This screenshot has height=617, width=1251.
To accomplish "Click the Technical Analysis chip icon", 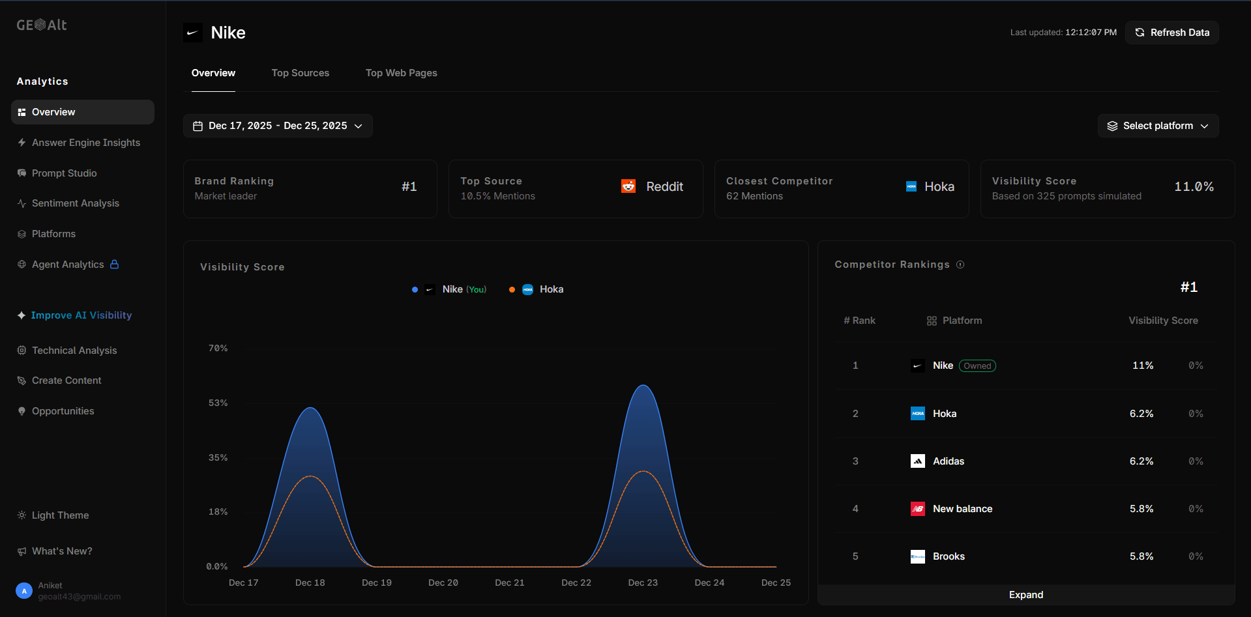I will (x=22, y=351).
